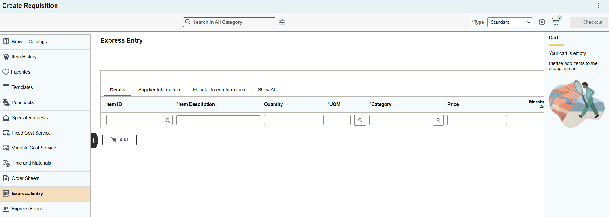
Task: Click the Search in All Category field
Action: coord(229,22)
